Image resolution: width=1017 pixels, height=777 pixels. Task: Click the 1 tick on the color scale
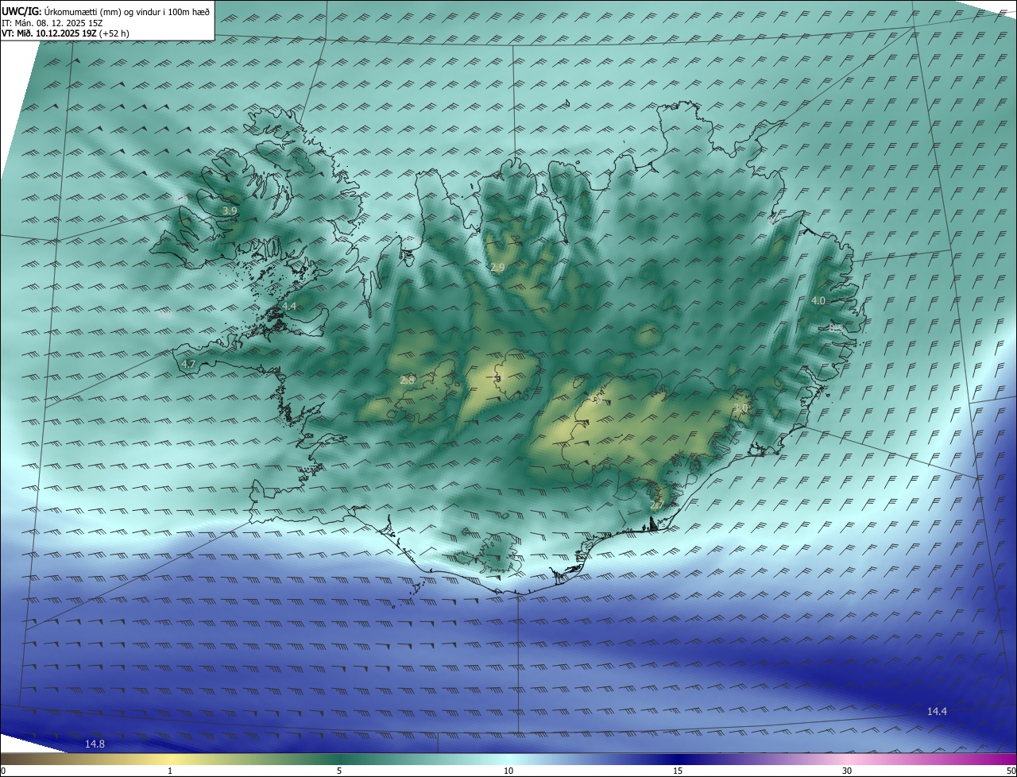click(x=170, y=771)
